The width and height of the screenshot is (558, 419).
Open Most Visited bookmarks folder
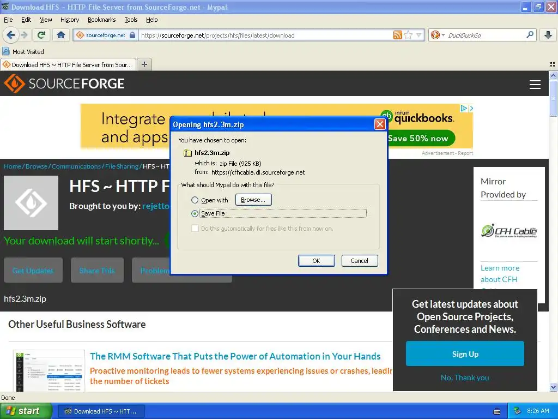23,52
